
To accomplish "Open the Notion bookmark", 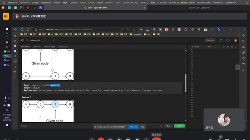I will (x=100, y=3).
